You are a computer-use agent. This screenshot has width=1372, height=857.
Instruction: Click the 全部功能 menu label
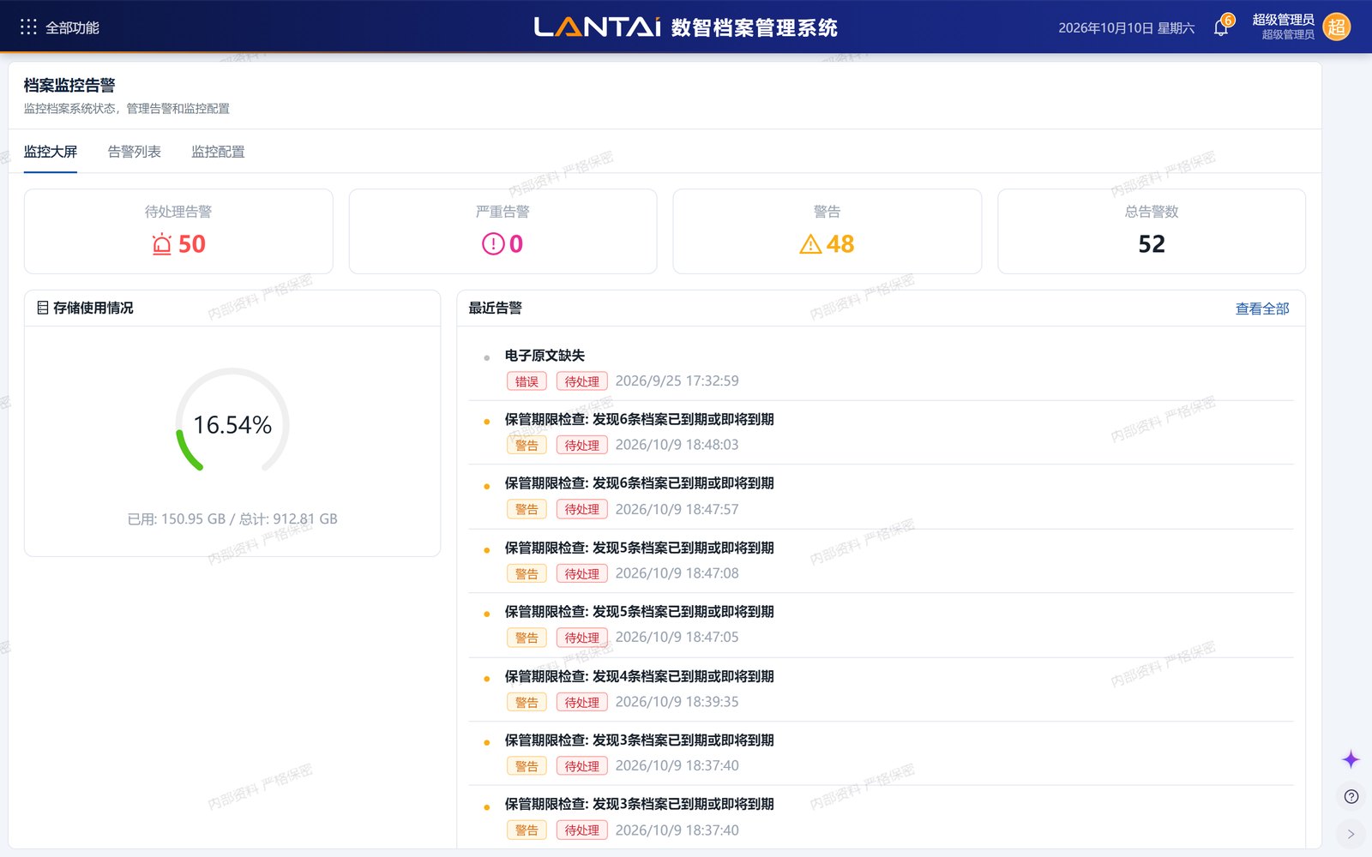click(x=72, y=27)
